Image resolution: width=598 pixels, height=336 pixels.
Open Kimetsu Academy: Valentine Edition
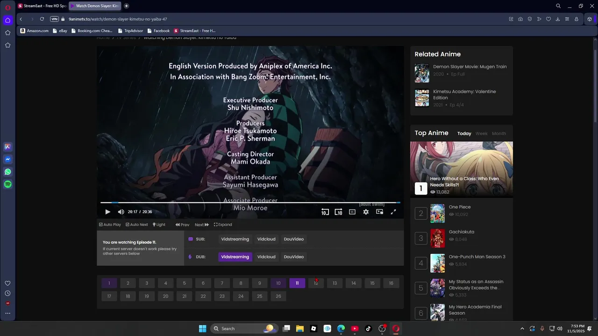point(464,95)
